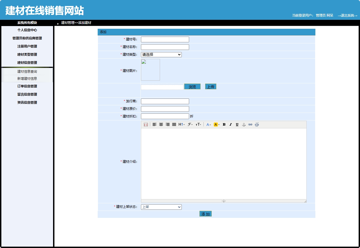The height and width of the screenshot is (248, 360).
Task: Remove a hyperlink with the unlink icon
Action: [257, 124]
